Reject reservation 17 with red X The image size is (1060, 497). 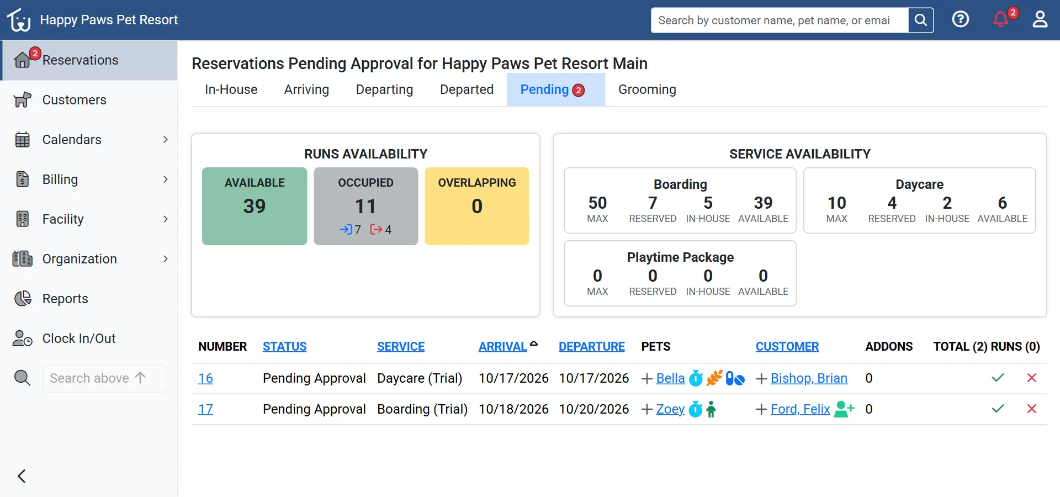click(1031, 409)
